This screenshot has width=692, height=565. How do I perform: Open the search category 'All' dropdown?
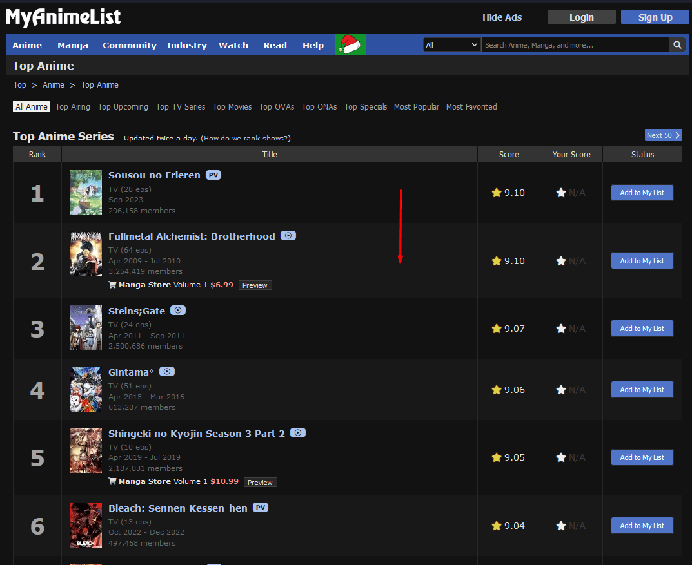point(451,45)
